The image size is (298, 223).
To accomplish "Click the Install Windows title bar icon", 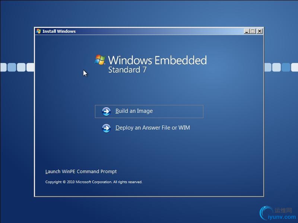I will [x=38, y=31].
